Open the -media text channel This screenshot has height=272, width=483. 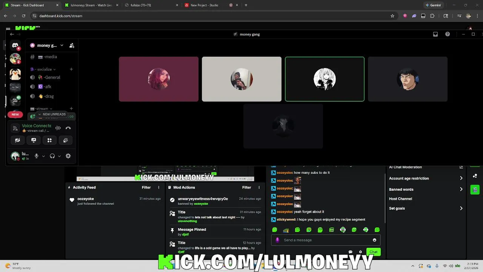51,57
